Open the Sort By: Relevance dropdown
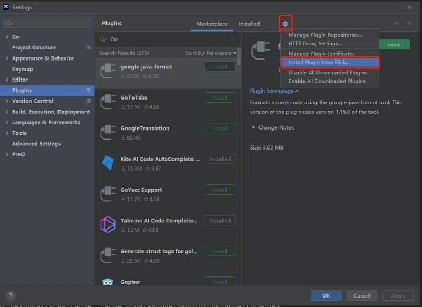The width and height of the screenshot is (422, 307). pyautogui.click(x=211, y=53)
